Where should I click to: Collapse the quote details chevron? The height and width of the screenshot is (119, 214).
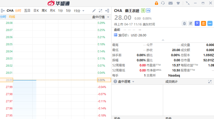[x=163, y=40]
